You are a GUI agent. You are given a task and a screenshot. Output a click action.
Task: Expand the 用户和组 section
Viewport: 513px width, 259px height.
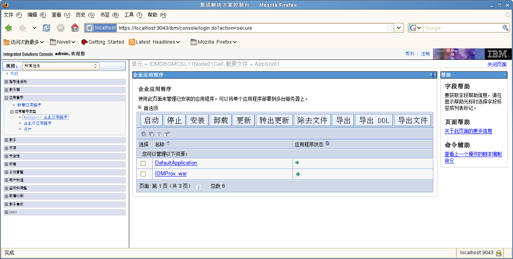(6, 180)
